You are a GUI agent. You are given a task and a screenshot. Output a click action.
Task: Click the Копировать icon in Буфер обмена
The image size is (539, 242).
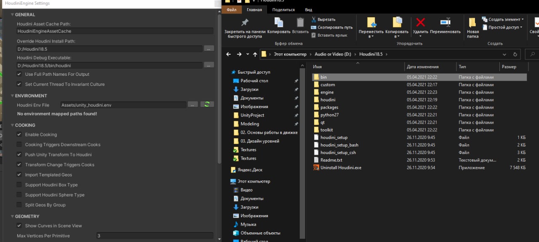click(x=279, y=22)
